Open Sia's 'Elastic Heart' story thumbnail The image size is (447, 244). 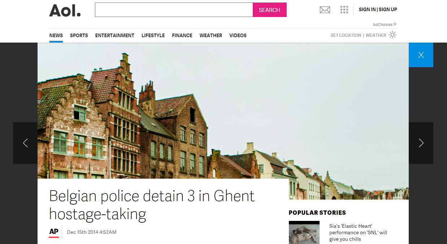pos(304,232)
